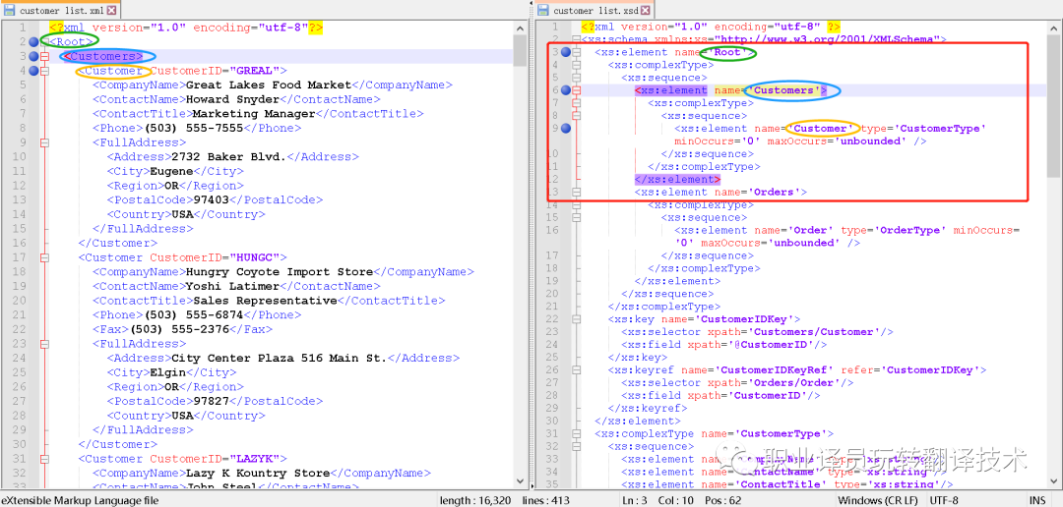
Task: Click the save icon on customer list.xml tab
Action: (x=9, y=11)
